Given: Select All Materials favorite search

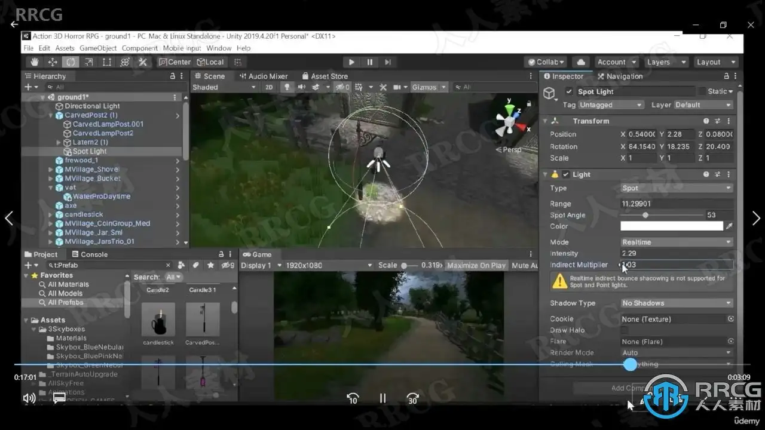Looking at the screenshot, I should 68,285.
